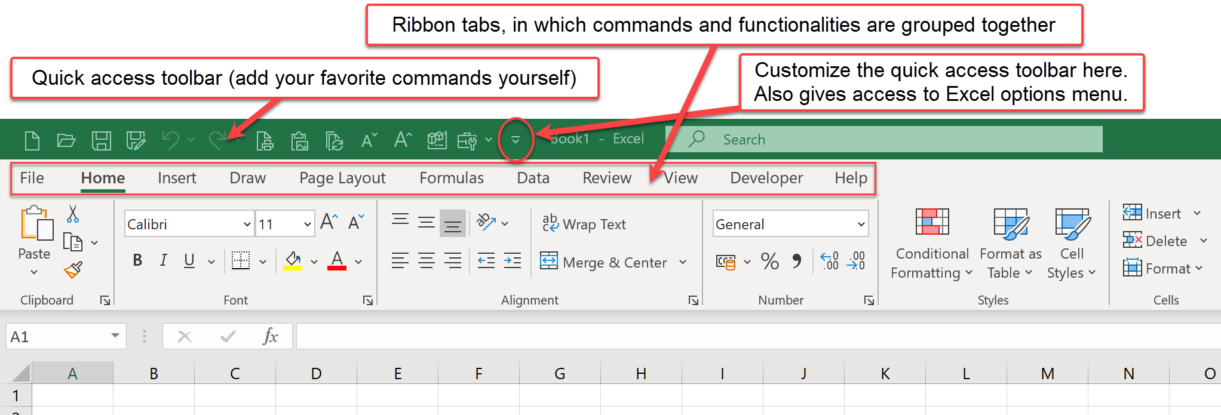Viewport: 1221px width, 415px height.
Task: Click the Cut scissors icon
Action: (x=73, y=214)
